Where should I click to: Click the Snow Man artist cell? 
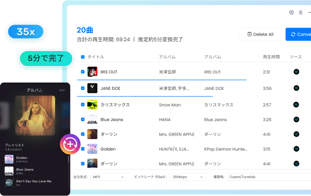(x=170, y=105)
